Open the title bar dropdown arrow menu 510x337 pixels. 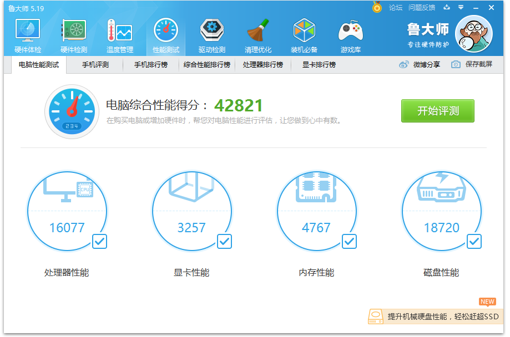(461, 8)
